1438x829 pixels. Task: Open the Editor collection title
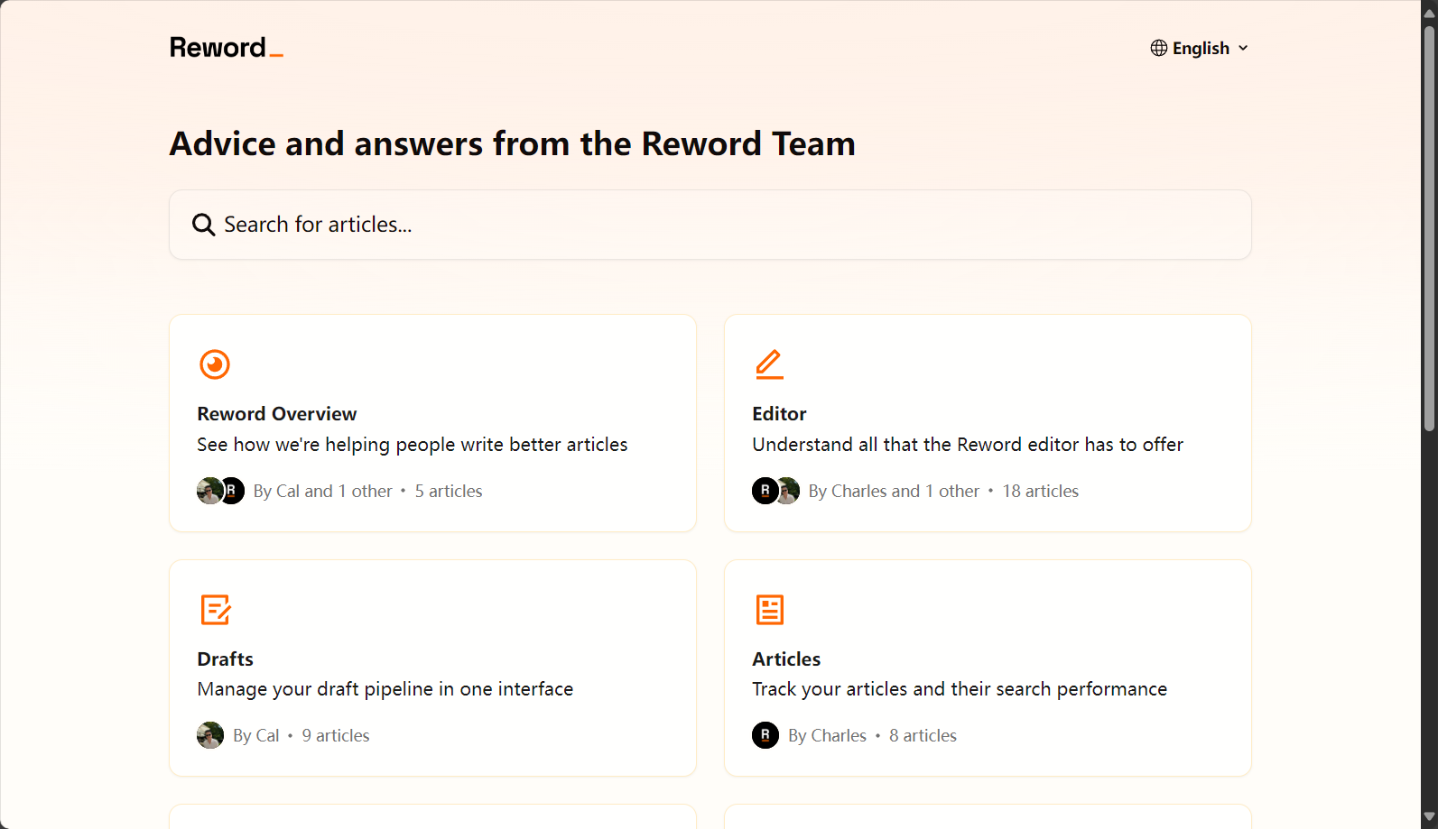point(779,414)
